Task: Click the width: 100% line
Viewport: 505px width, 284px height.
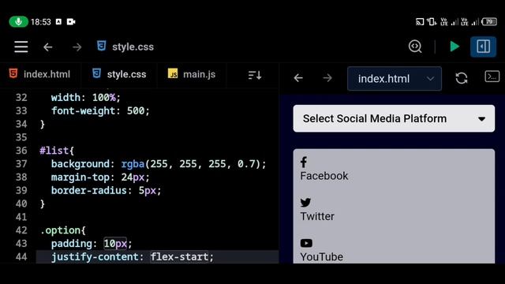Action: coord(86,98)
